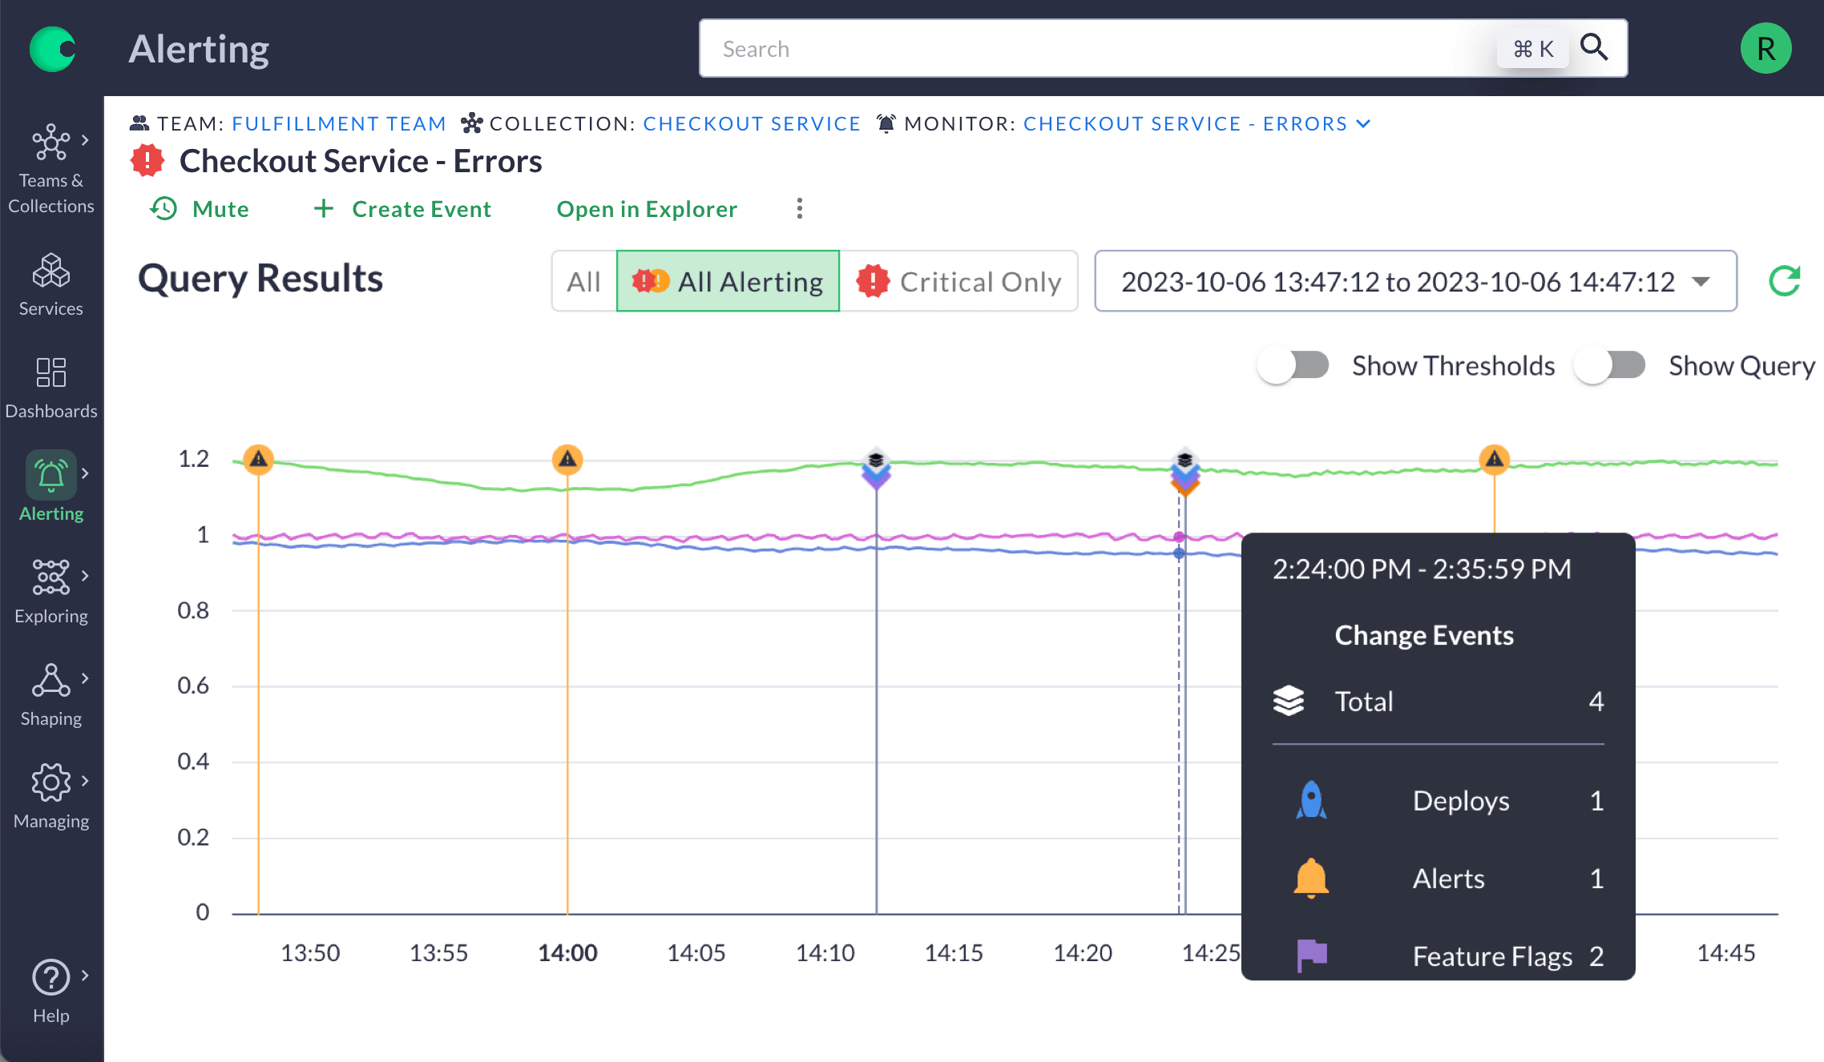Open the three-dot overflow menu
Image resolution: width=1824 pixels, height=1062 pixels.
pyautogui.click(x=799, y=208)
